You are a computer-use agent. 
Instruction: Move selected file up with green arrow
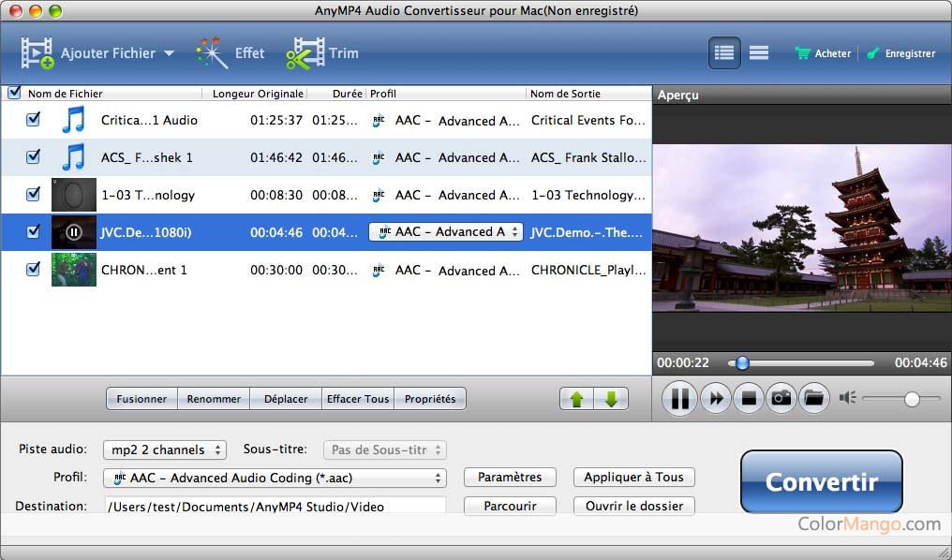point(576,399)
